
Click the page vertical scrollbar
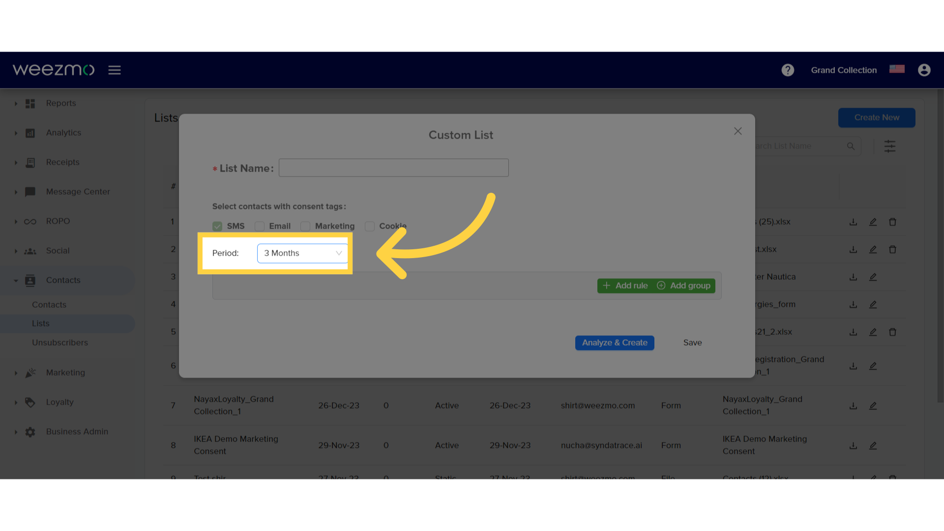tap(941, 246)
